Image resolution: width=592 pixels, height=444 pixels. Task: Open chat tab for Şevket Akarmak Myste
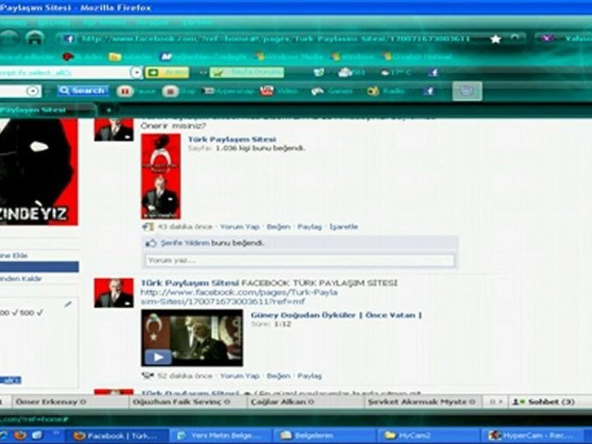click(423, 402)
